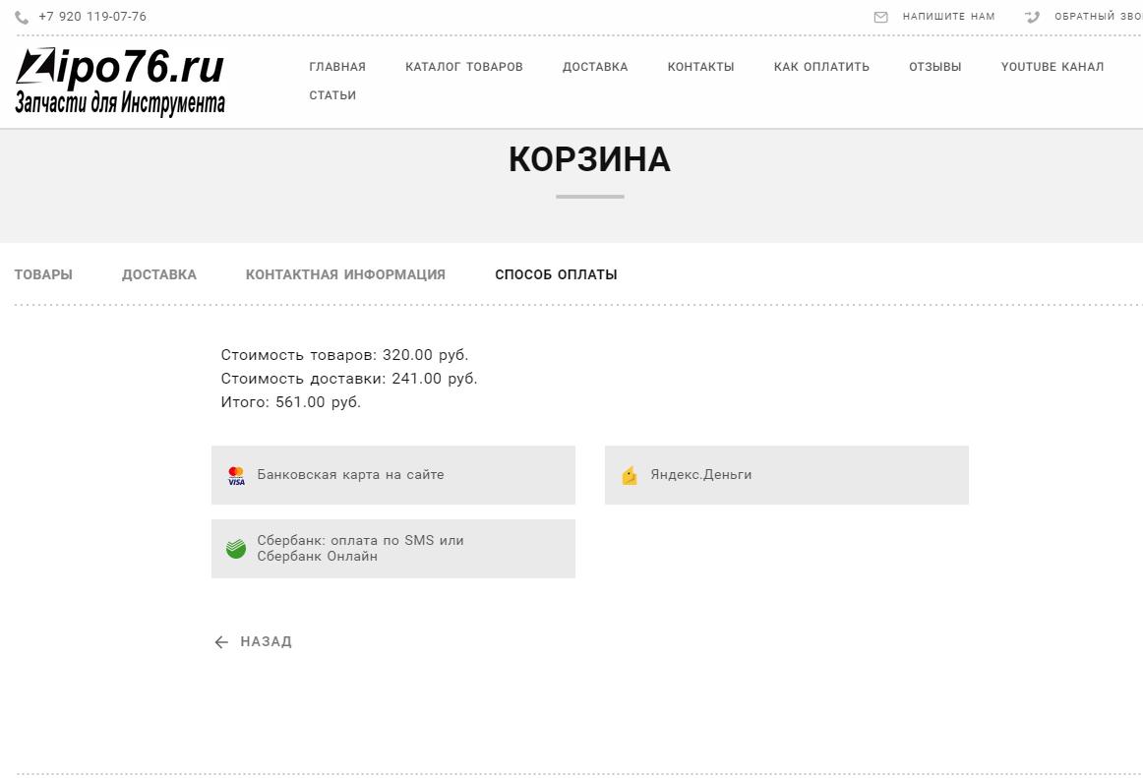This screenshot has height=778, width=1143.
Task: Select Яндекс.Деньги as payment method
Action: [787, 475]
